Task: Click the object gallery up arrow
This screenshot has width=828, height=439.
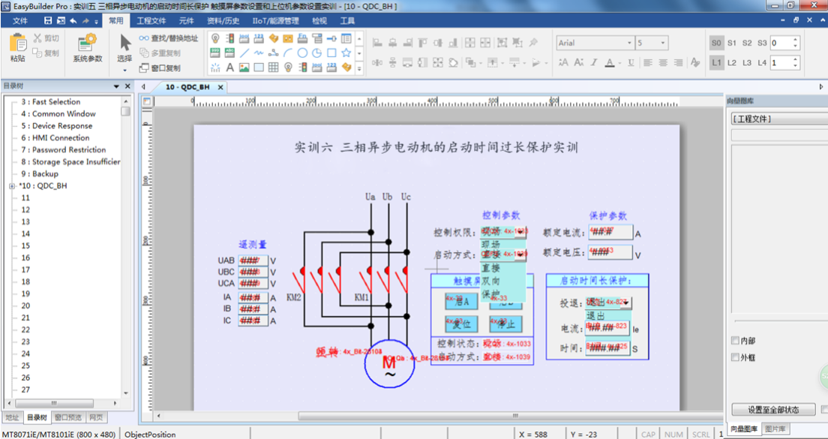Action: 359,38
